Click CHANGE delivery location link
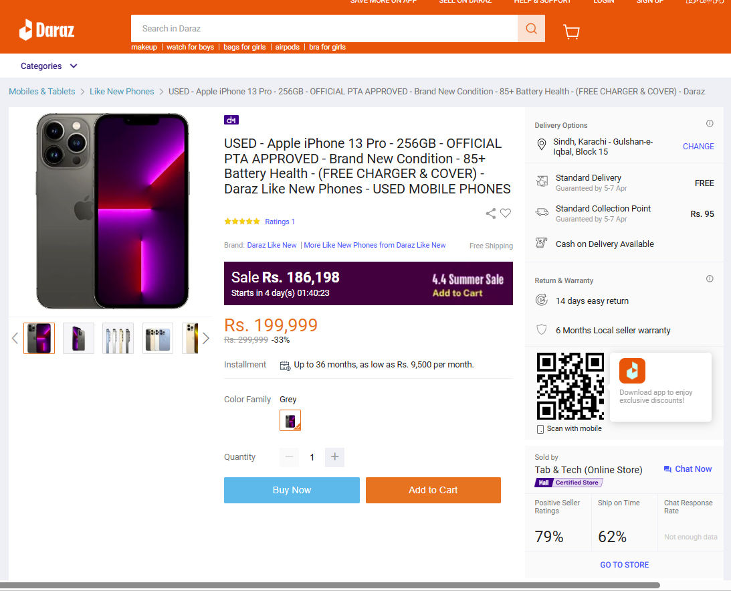This screenshot has width=731, height=591. (698, 147)
